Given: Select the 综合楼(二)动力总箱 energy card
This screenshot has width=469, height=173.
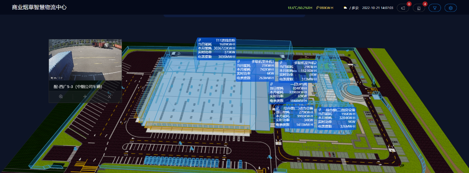Looking at the screenshot, I should [x=294, y=116].
